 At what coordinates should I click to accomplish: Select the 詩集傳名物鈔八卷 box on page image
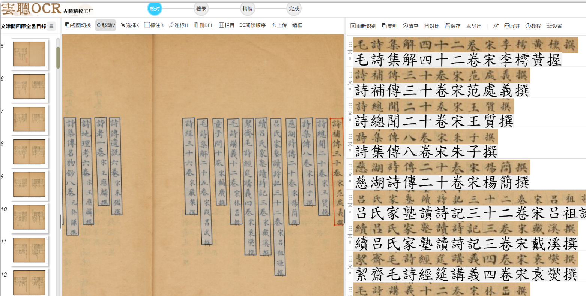point(72,176)
